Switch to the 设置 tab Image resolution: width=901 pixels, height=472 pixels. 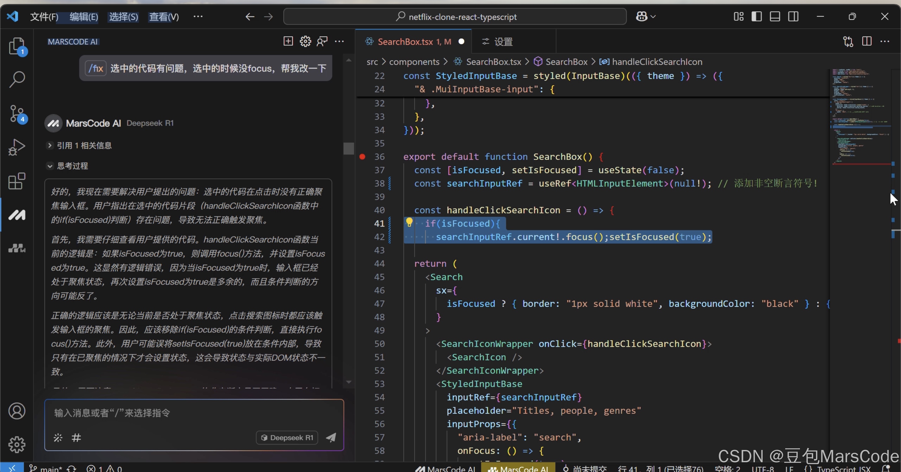(x=503, y=42)
